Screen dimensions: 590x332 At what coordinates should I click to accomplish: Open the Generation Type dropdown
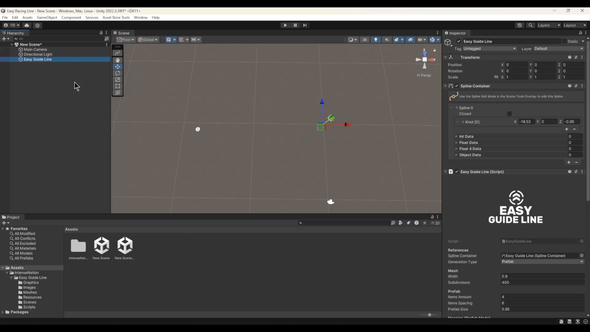pos(542,262)
